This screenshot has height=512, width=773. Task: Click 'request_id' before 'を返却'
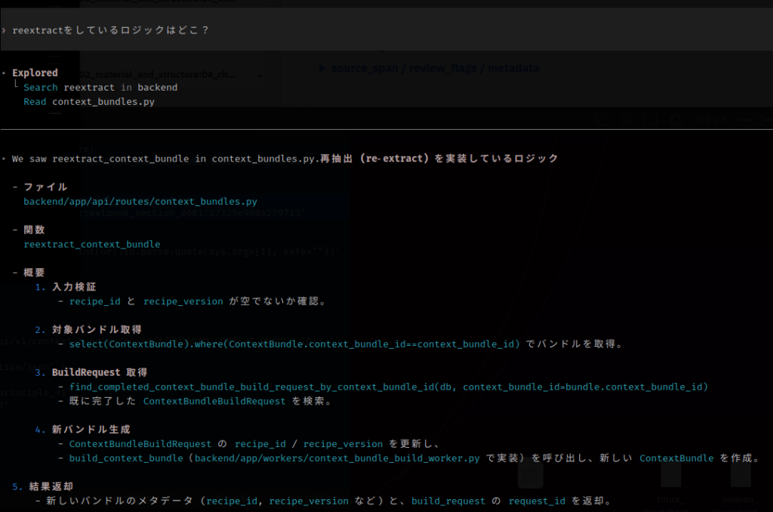537,501
